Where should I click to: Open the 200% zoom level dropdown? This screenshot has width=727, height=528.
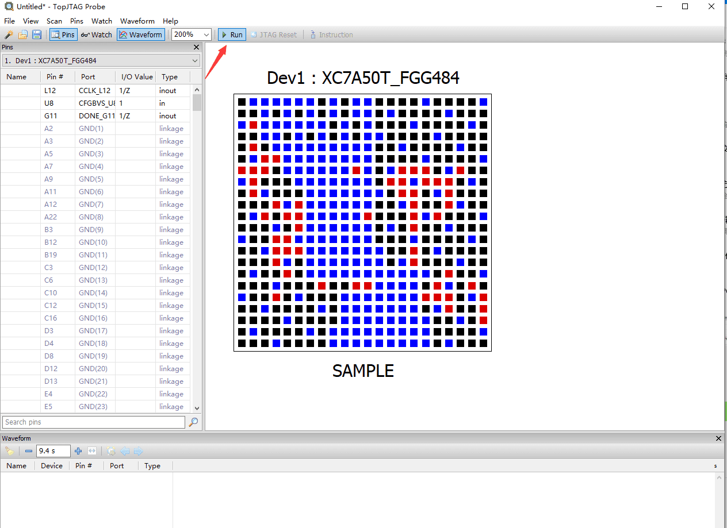206,35
